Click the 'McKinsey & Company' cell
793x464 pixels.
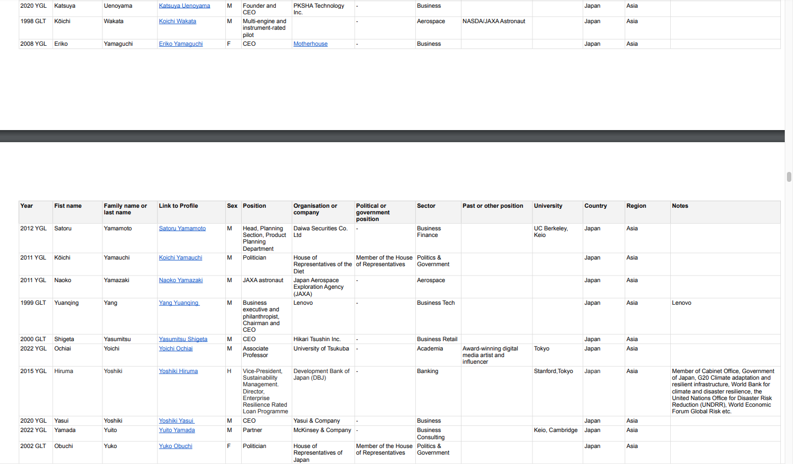click(x=323, y=434)
